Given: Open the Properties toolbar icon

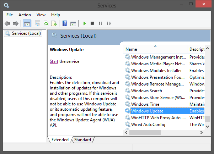Looking at the screenshot, I should pyautogui.click(x=37, y=23).
